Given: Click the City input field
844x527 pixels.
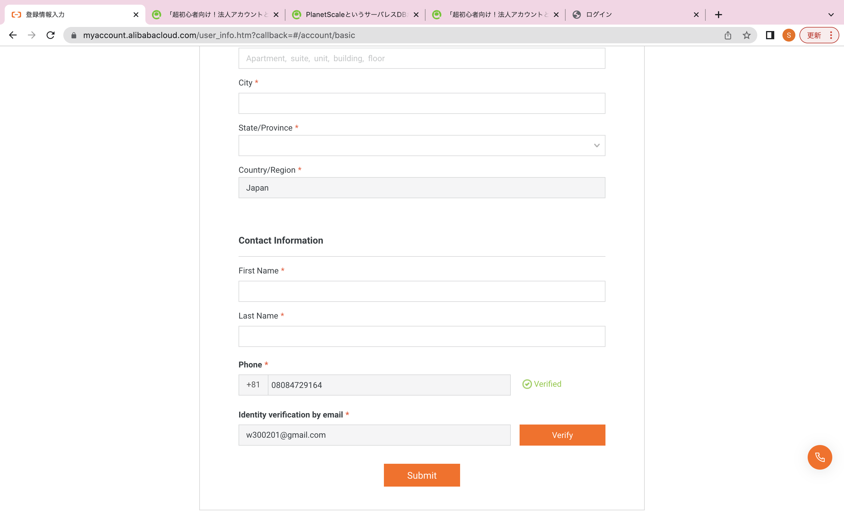Looking at the screenshot, I should point(422,103).
